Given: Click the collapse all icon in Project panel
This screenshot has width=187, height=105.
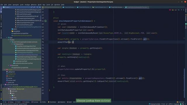Looking at the screenshot, I should coord(34,7).
